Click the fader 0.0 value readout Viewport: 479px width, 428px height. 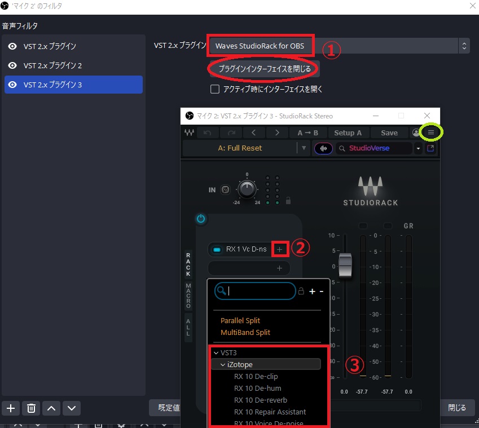click(x=344, y=392)
